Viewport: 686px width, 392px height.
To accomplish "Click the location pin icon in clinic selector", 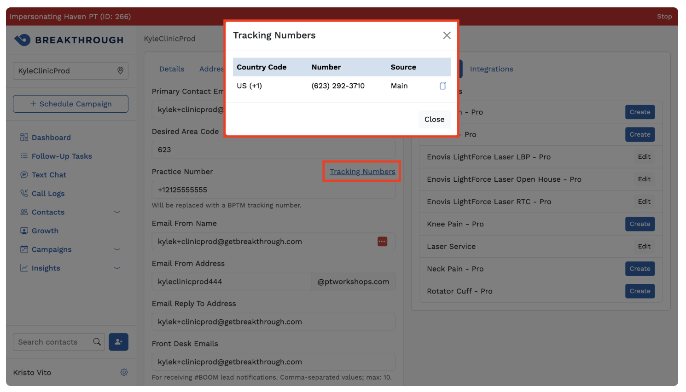I will coord(120,70).
